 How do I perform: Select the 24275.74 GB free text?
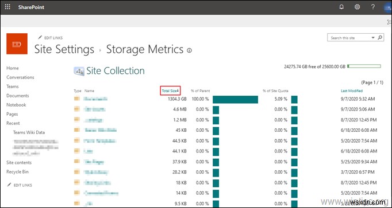point(315,66)
